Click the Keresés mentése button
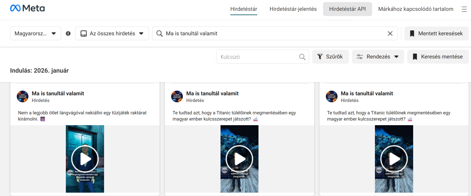471x196 pixels. (x=438, y=57)
